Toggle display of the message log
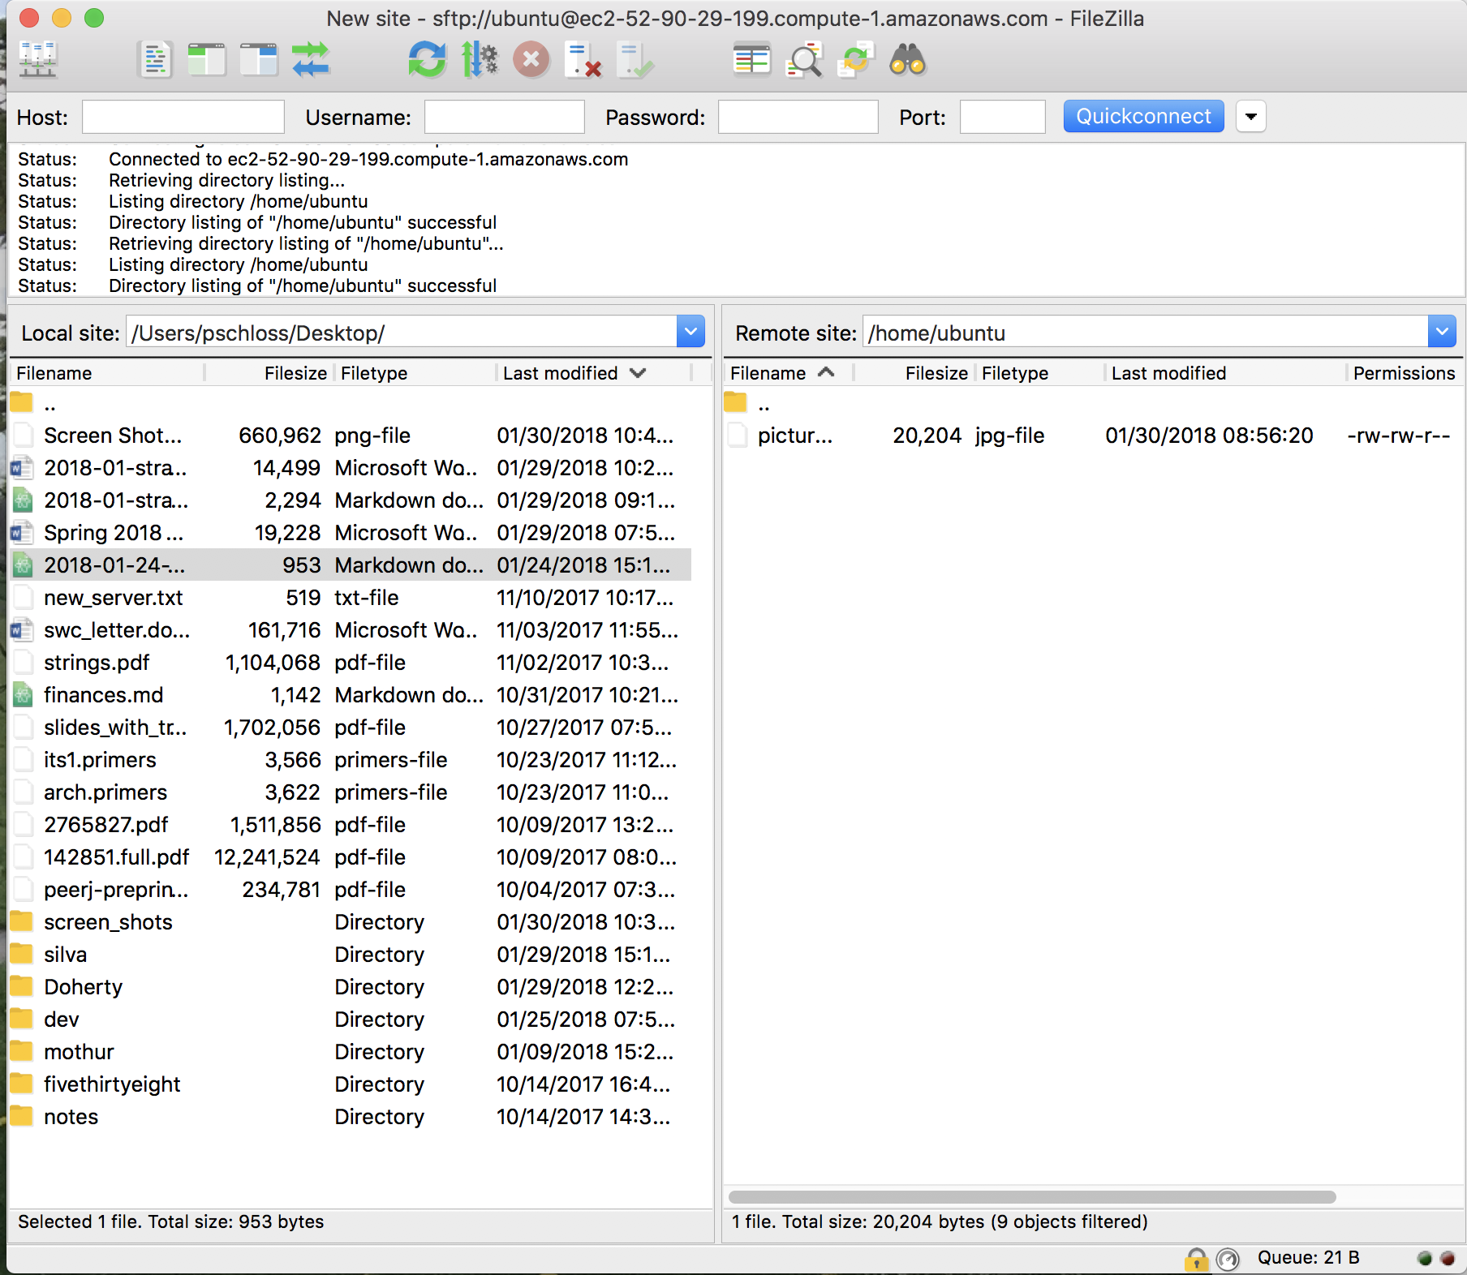The height and width of the screenshot is (1275, 1467). [x=155, y=60]
